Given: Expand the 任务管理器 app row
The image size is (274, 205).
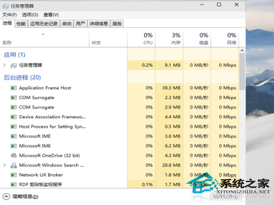Looking at the screenshot, I should 4,65.
